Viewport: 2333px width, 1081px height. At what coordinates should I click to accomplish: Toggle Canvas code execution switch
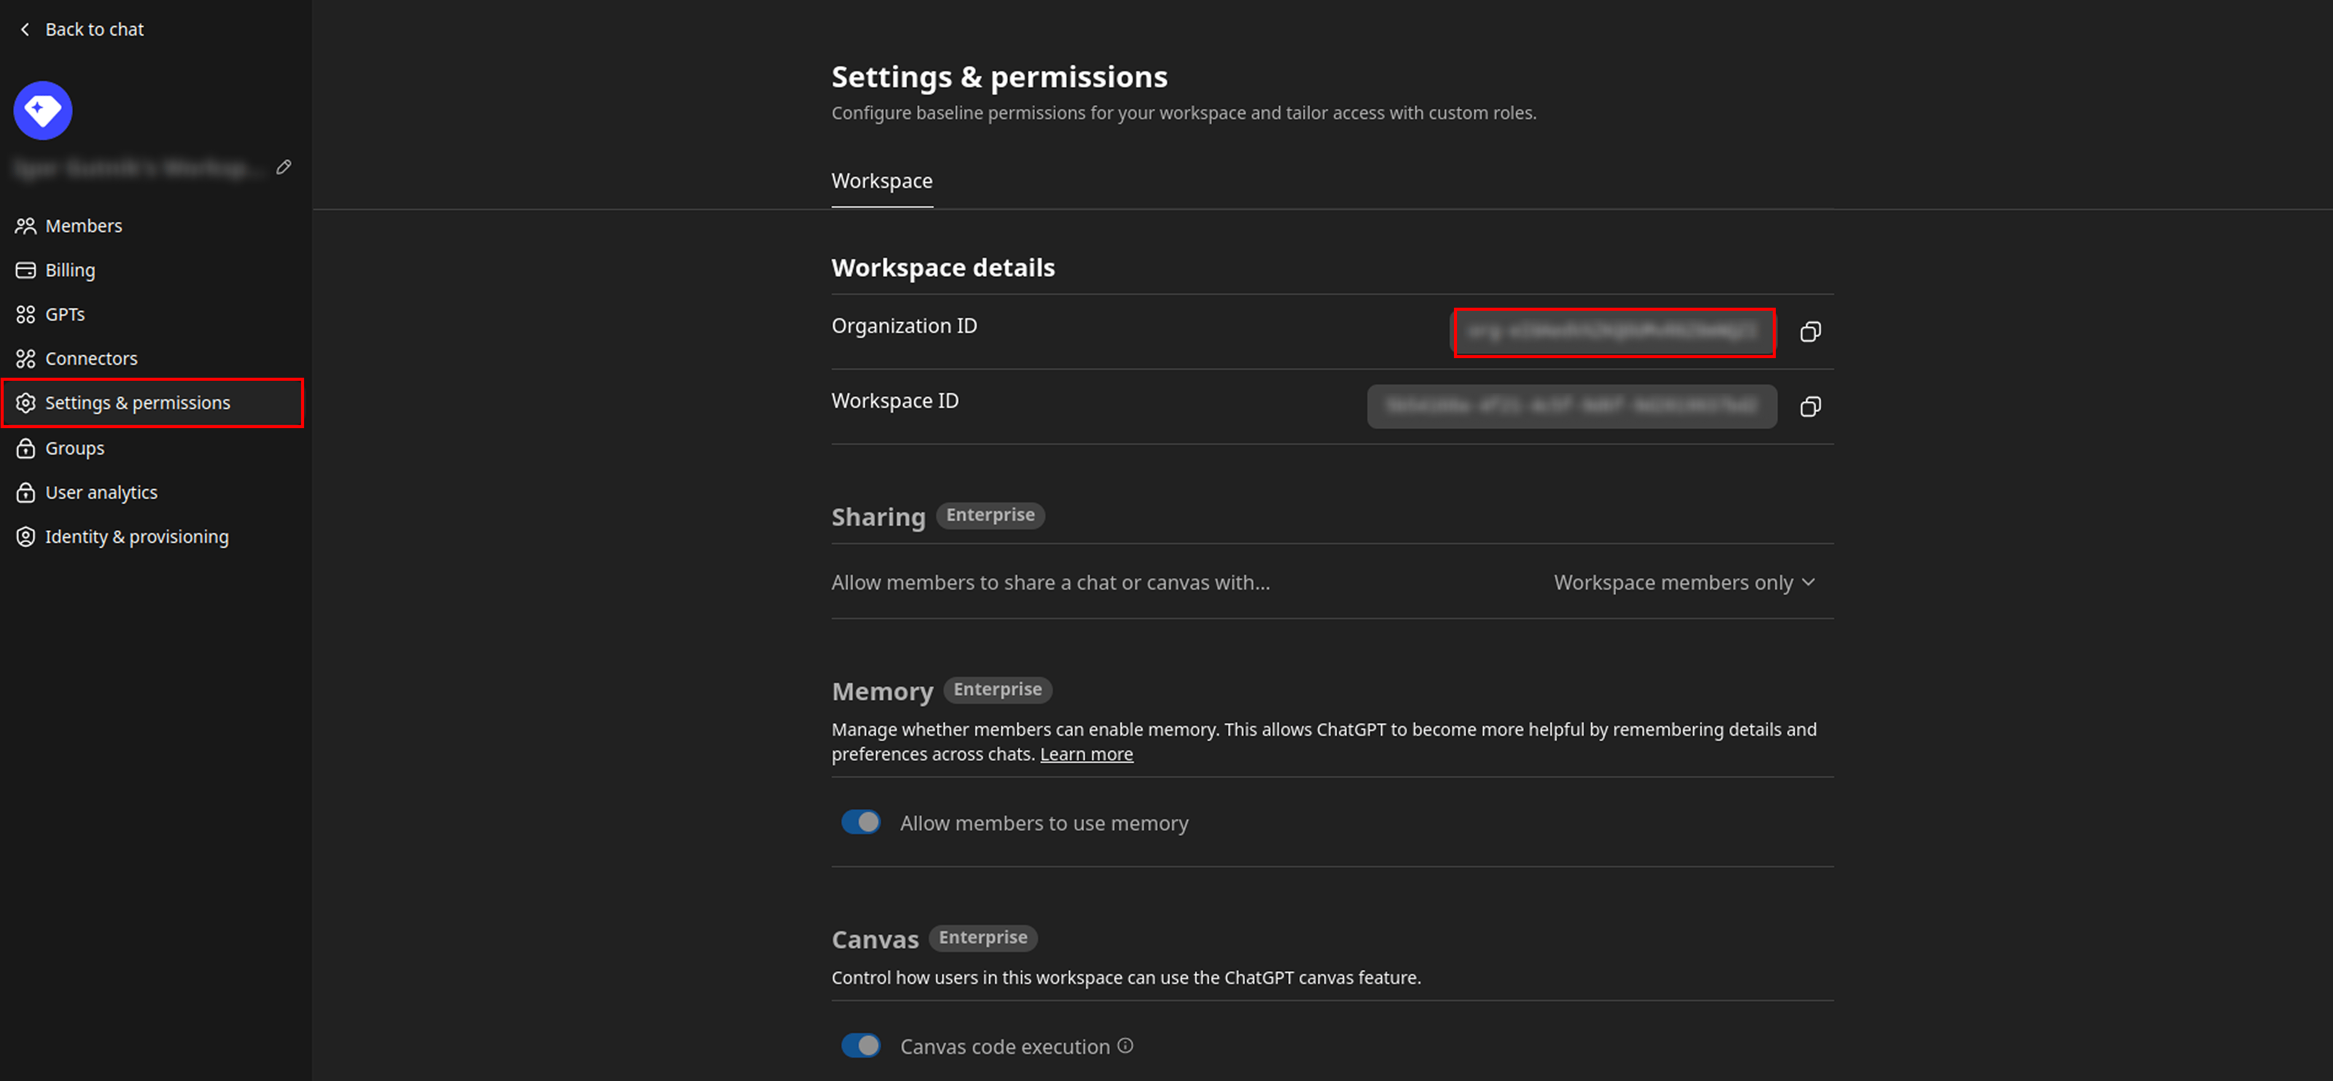(861, 1046)
